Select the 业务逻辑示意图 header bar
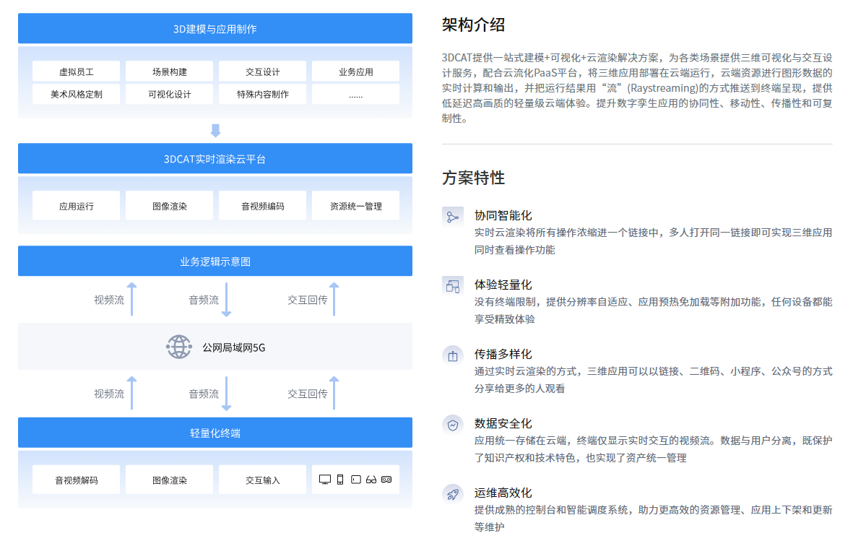Screen dimensions: 853x541 215,261
